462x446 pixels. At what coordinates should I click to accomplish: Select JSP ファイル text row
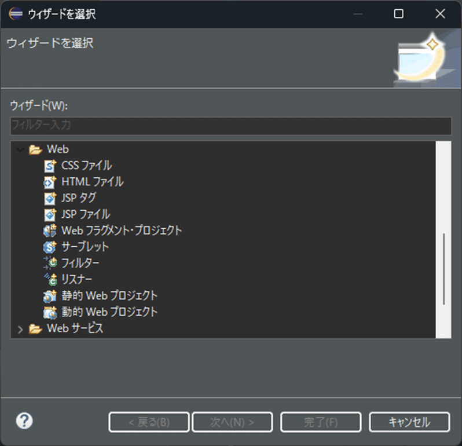[x=86, y=214]
